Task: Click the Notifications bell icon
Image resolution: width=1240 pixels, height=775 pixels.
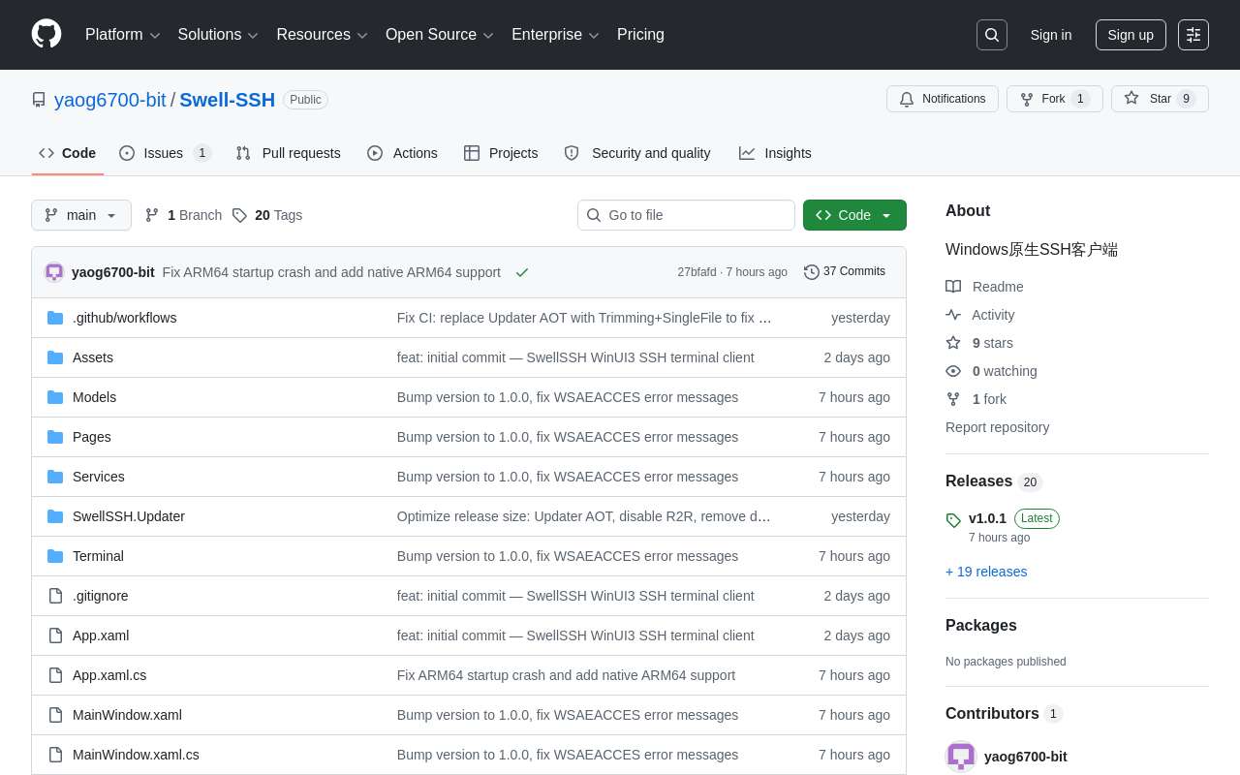Action: point(907,99)
